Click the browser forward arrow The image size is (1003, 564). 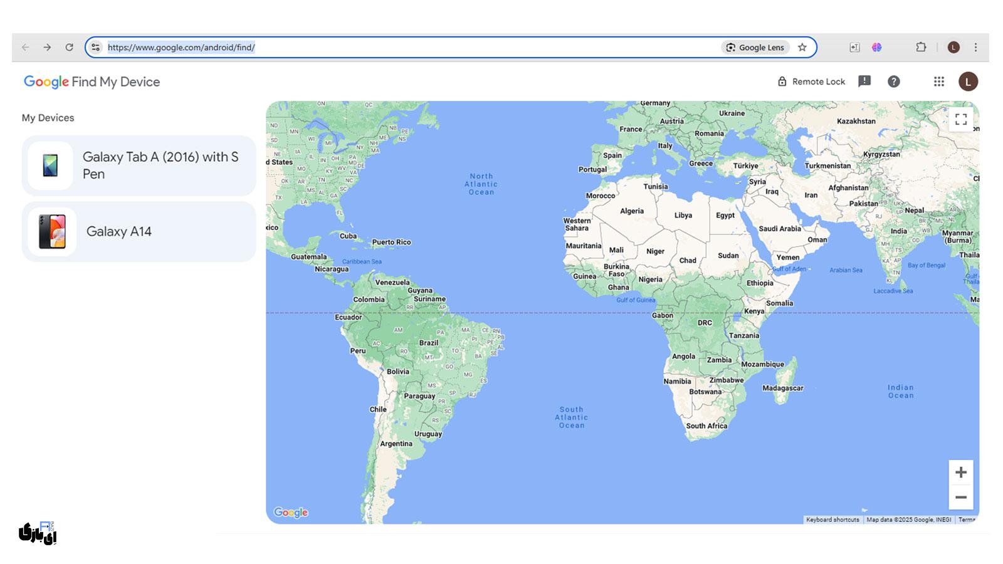point(47,47)
